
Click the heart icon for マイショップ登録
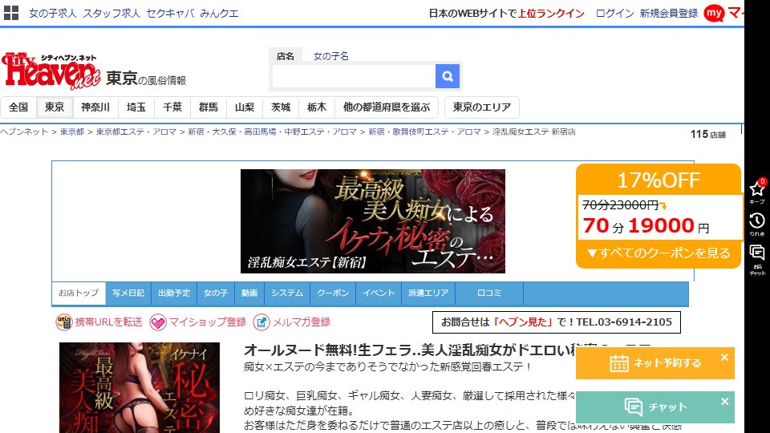(x=158, y=322)
